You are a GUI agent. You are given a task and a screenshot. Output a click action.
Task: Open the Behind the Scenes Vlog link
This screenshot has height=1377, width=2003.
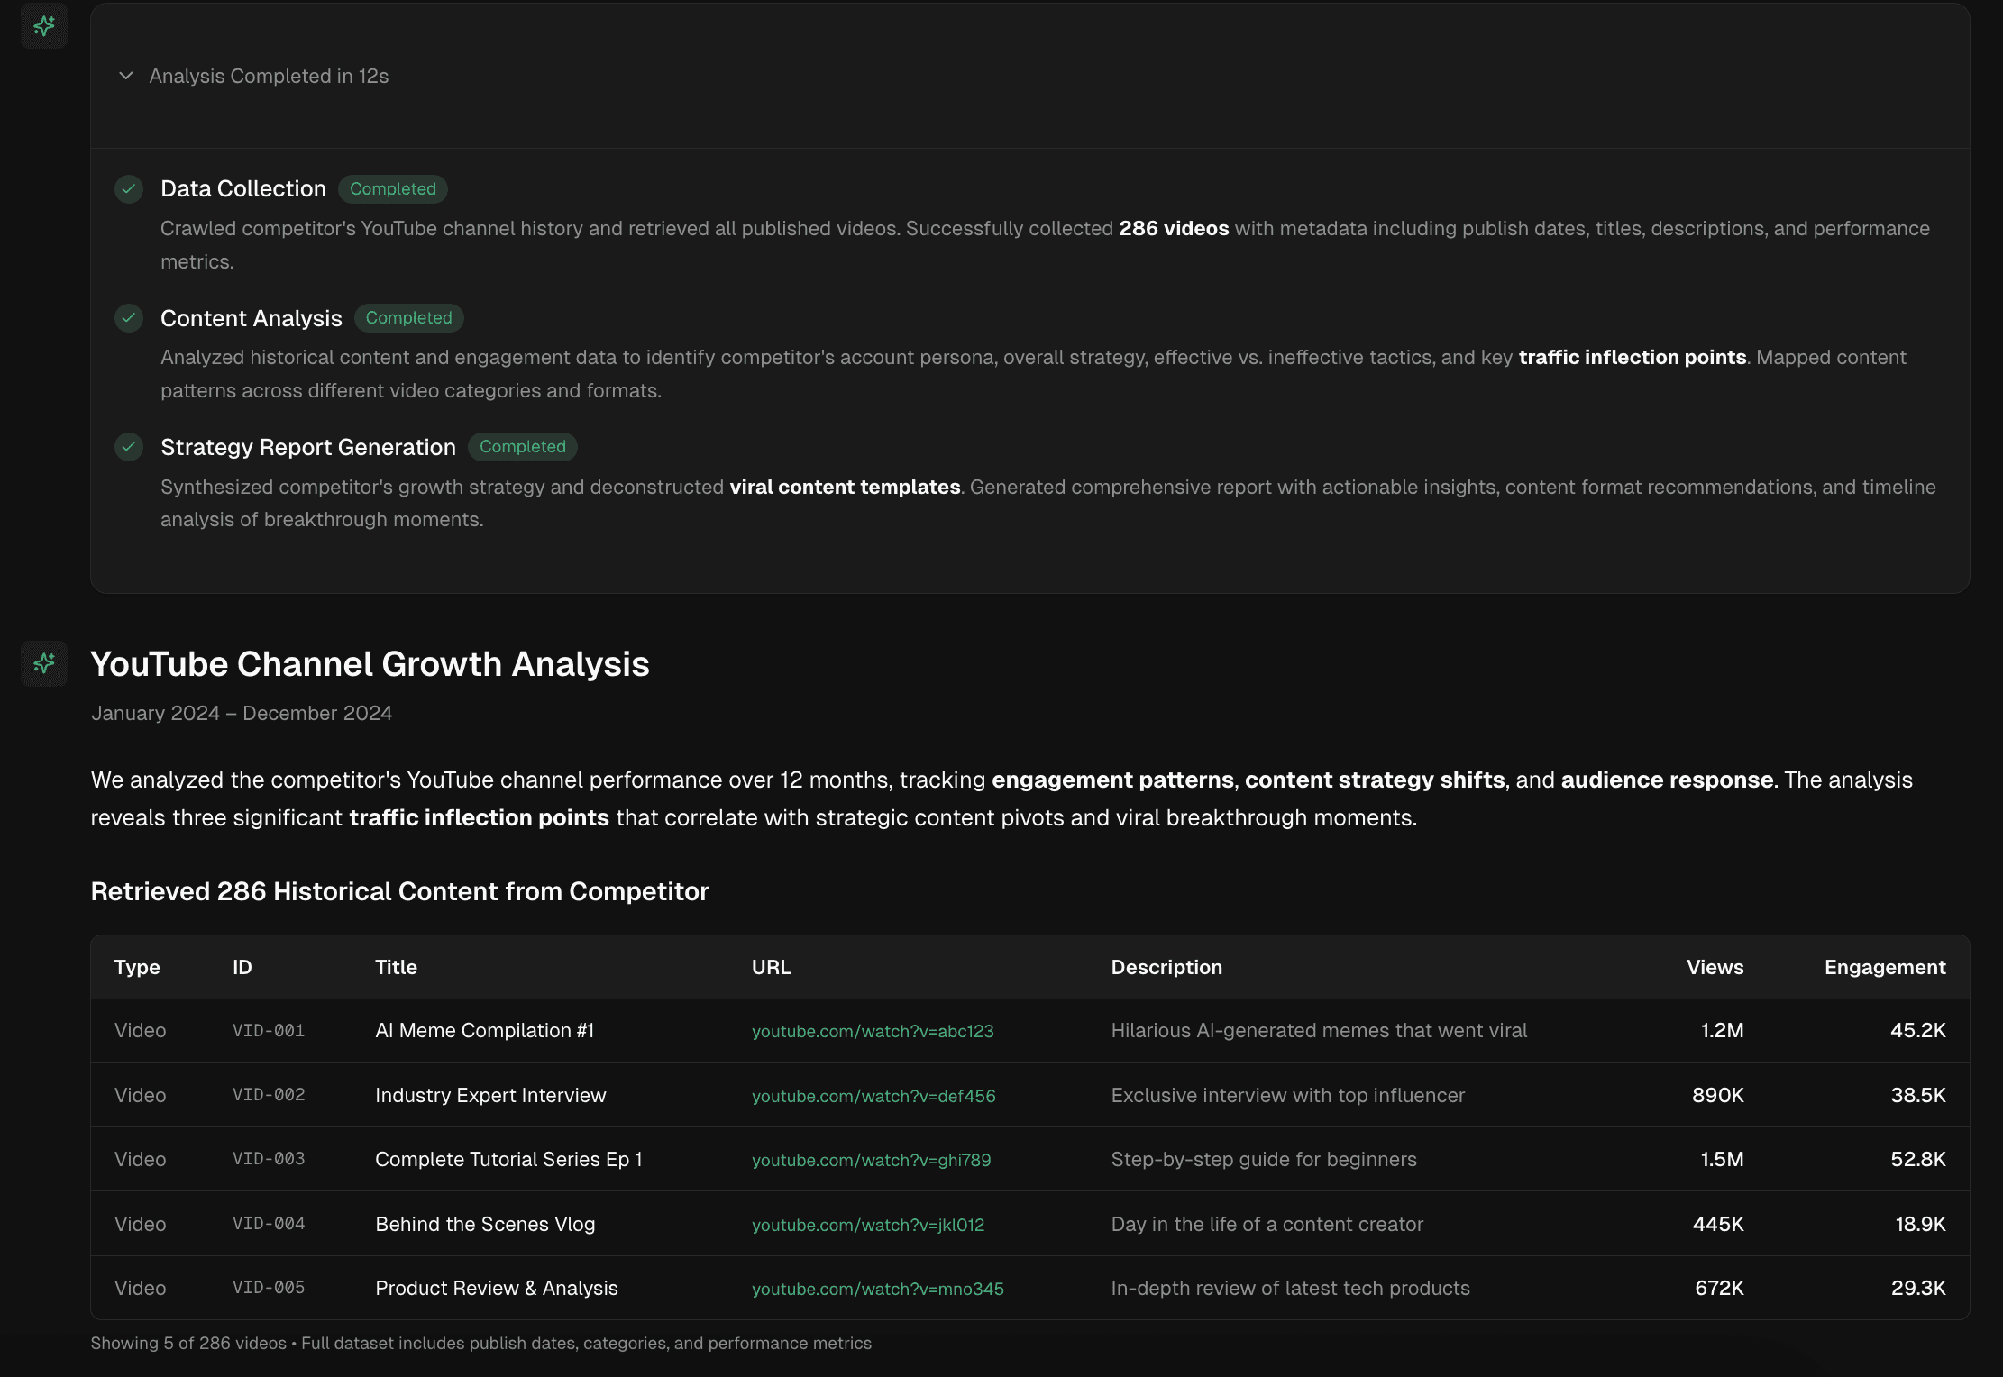point(867,1225)
